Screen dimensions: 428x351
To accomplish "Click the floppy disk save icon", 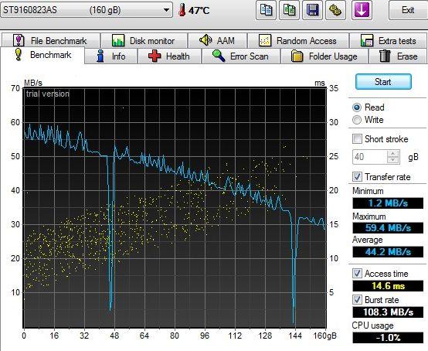I will [x=312, y=10].
